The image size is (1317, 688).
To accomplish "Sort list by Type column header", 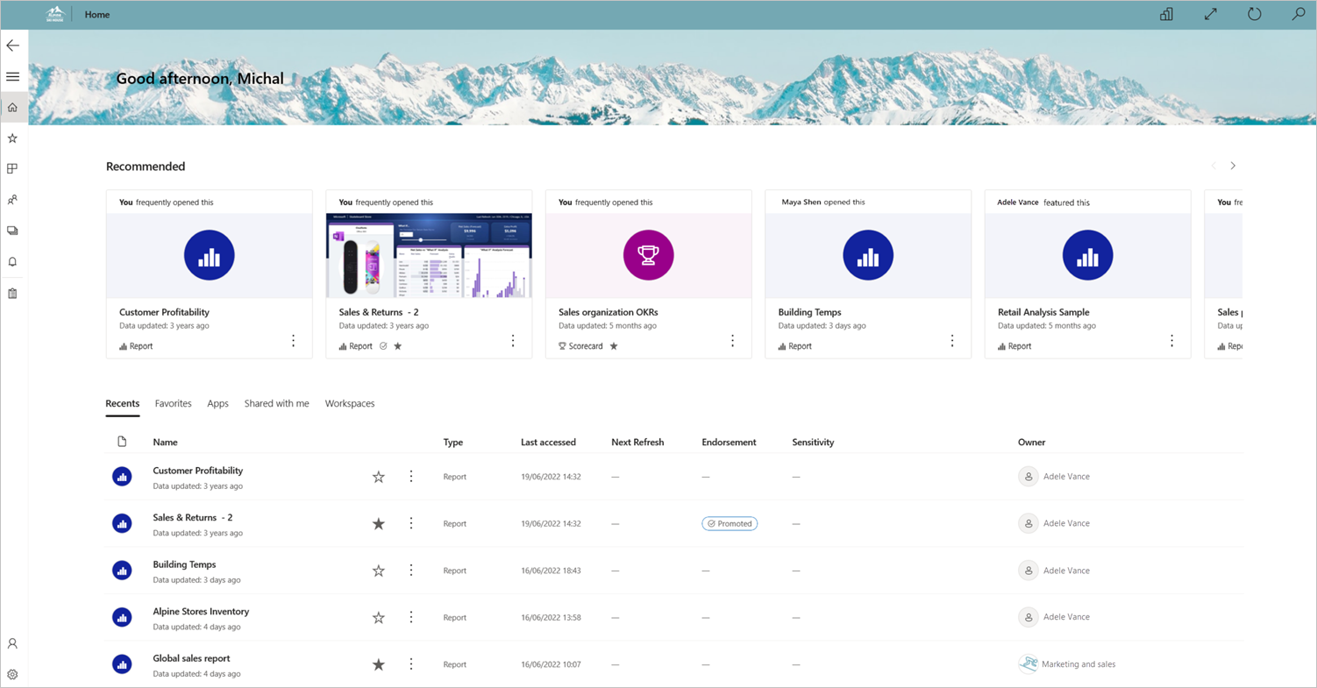I will pos(453,443).
